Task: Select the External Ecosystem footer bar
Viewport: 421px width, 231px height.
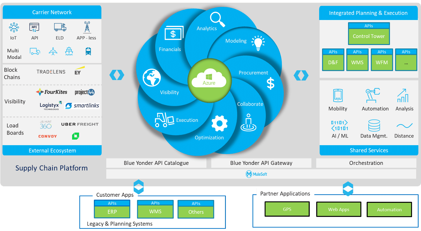Action: (x=52, y=150)
